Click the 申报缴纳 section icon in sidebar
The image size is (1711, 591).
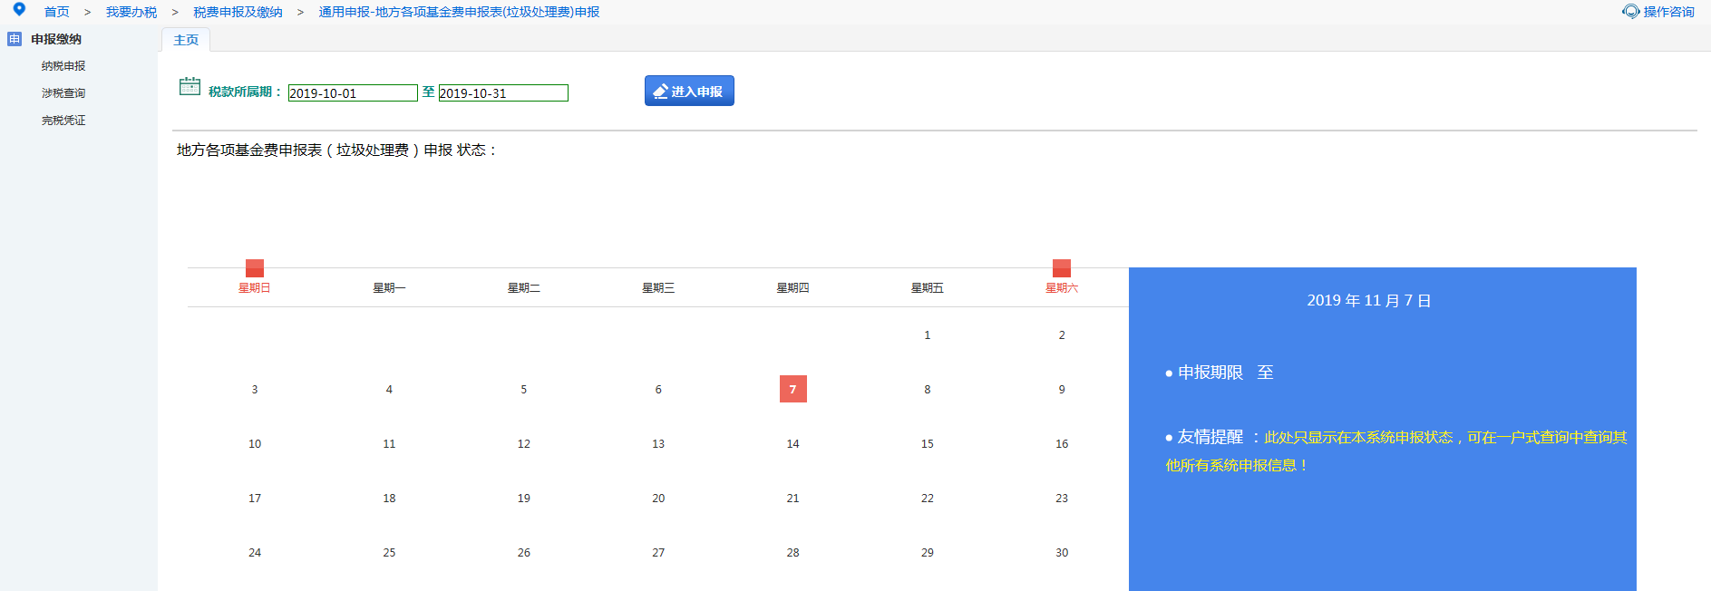15,39
